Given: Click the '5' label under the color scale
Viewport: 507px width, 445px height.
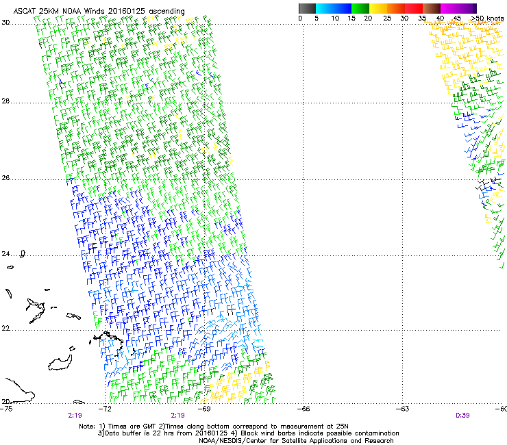Looking at the screenshot, I should pos(317,18).
